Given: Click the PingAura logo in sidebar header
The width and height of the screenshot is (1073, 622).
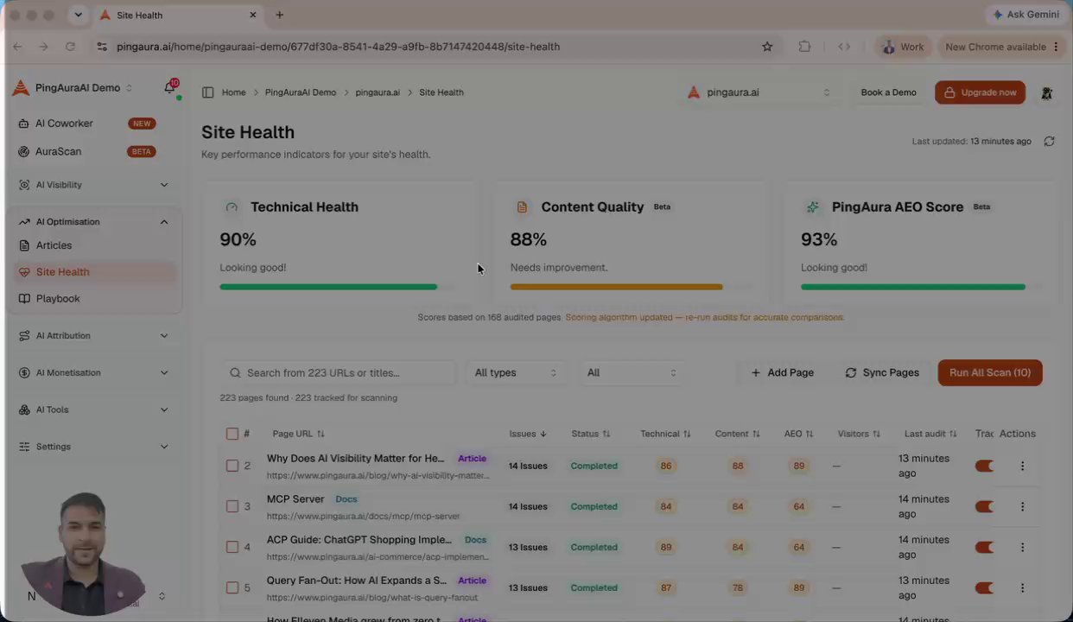Looking at the screenshot, I should coord(21,88).
